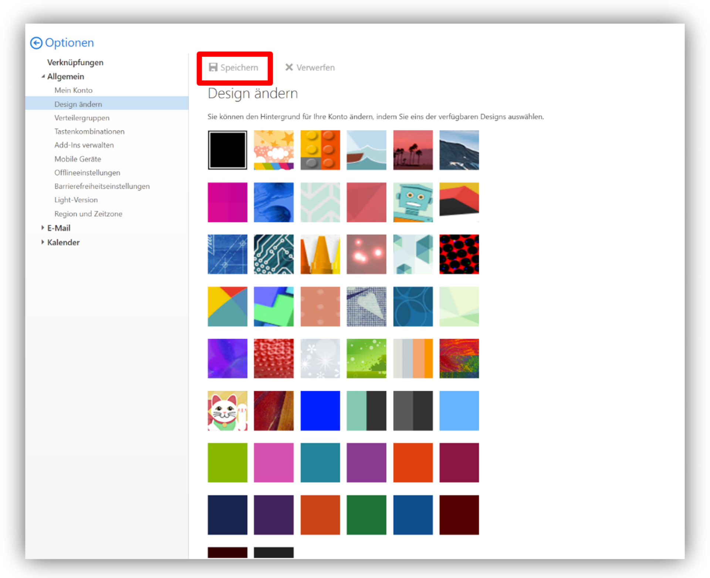This screenshot has height=578, width=710.
Task: Open Offlineeinstellungen
Action: (x=87, y=173)
